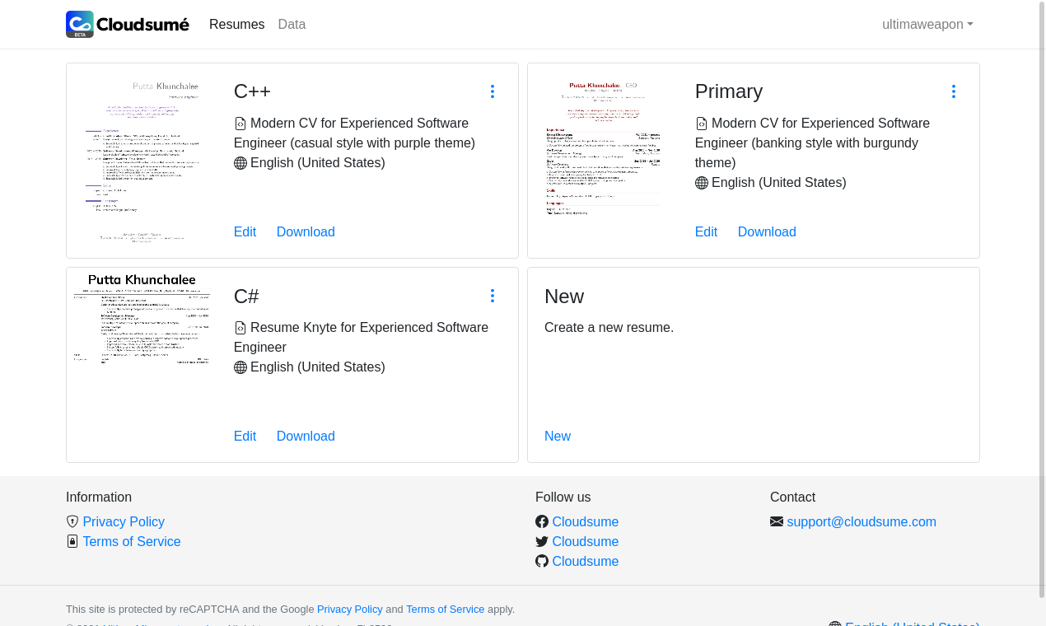Click the envelope icon next to support email
This screenshot has height=626, width=1046.
(775, 521)
